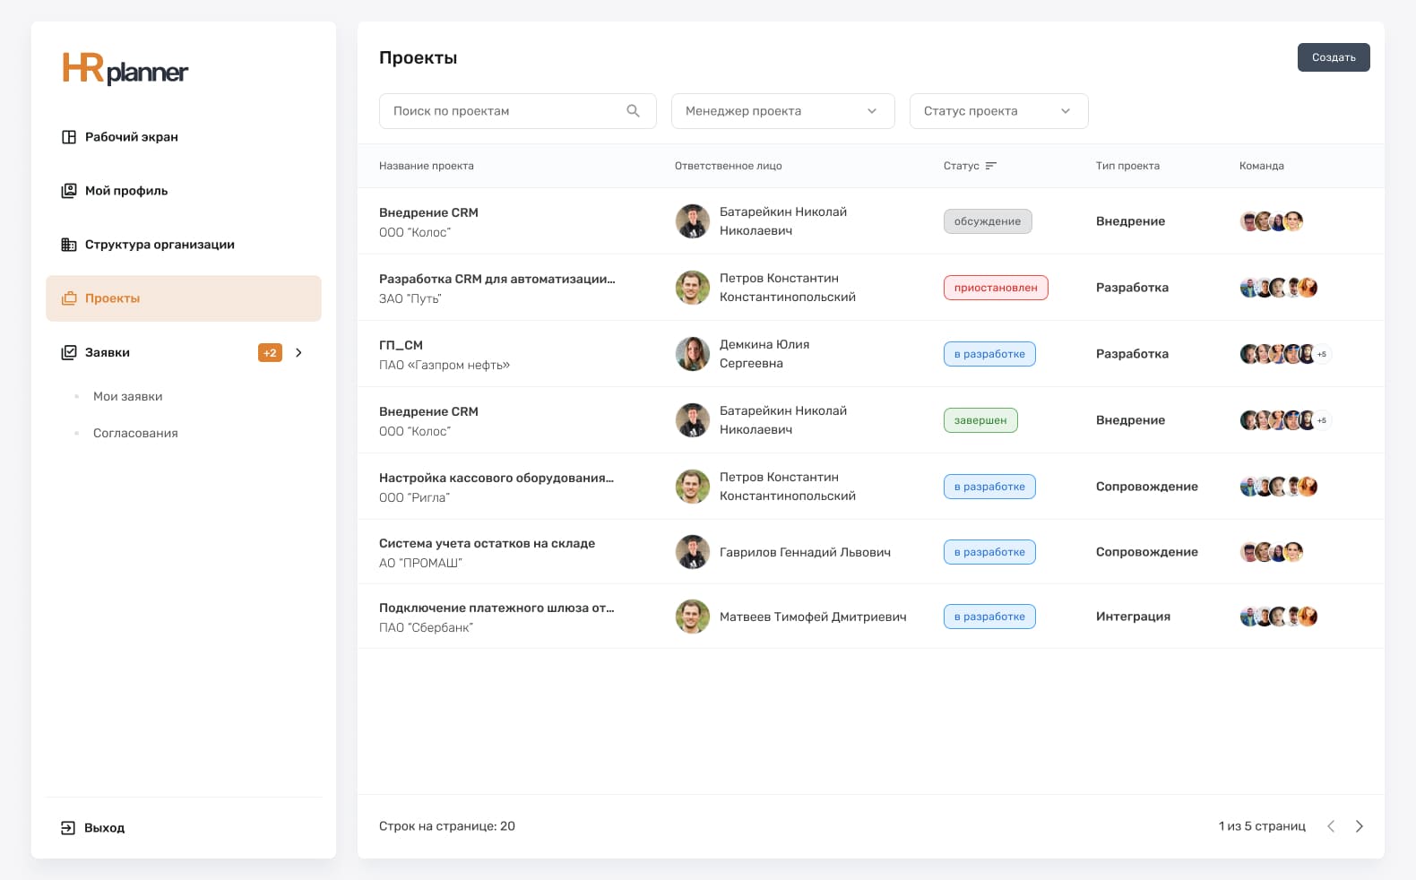Click ПАО «Газпром нефть» company text

click(x=445, y=365)
